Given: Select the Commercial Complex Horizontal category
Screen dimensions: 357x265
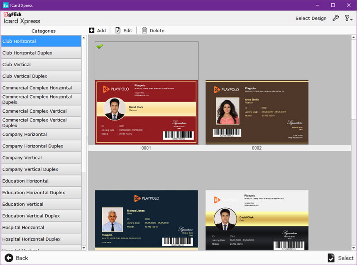Looking at the screenshot, I should (x=41, y=88).
